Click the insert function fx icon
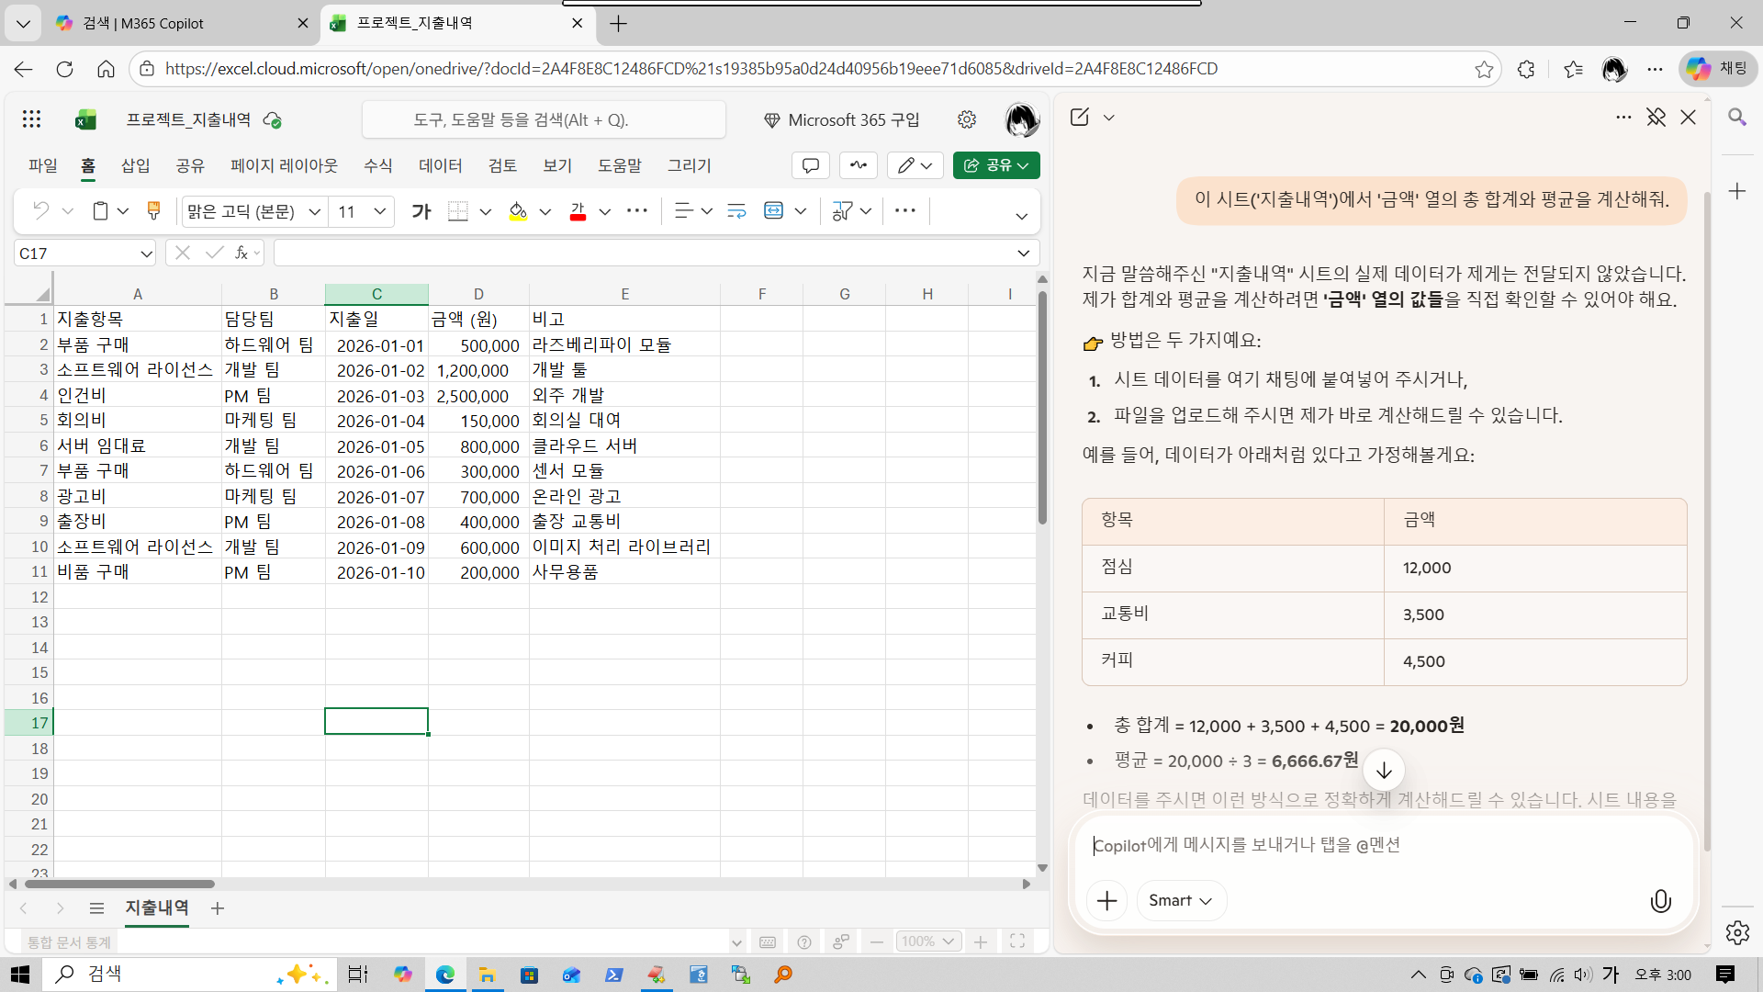This screenshot has height=992, width=1763. (241, 253)
